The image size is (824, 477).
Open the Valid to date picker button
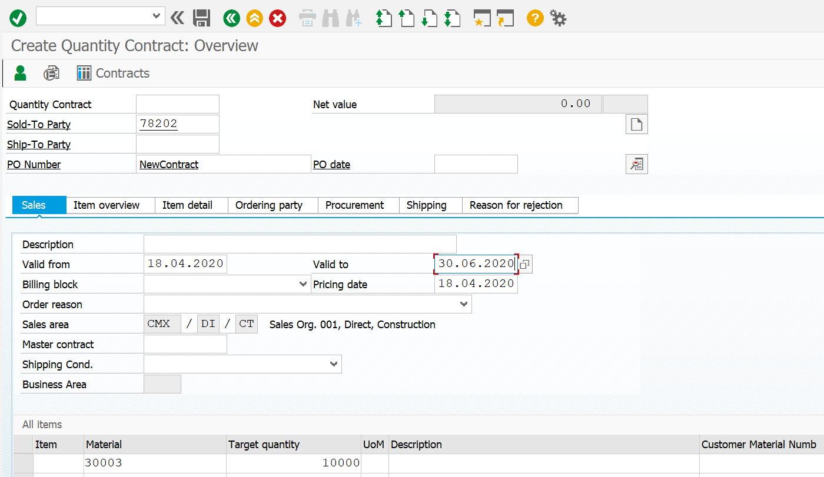525,265
